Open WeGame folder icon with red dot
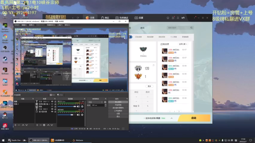Image resolution: width=255 pixels, height=143 pixels. [x=173, y=18]
